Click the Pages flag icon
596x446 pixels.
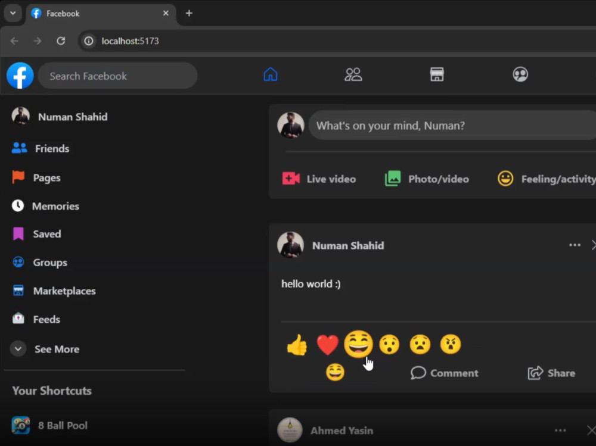[x=18, y=177]
